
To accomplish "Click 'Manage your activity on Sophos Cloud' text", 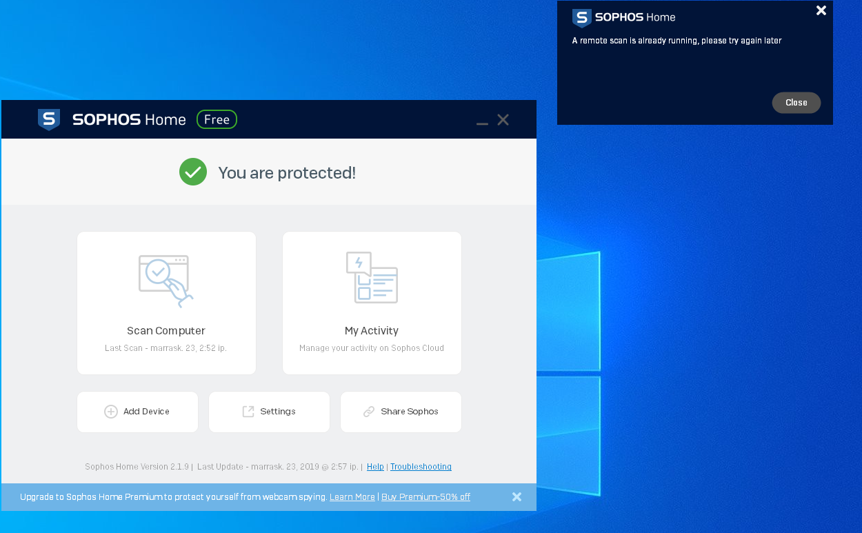I will coord(372,348).
